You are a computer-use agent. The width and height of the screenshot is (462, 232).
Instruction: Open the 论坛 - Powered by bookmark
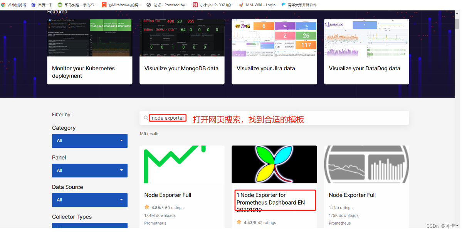pos(167,5)
